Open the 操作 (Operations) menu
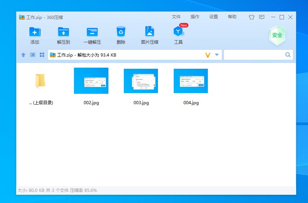 coord(195,17)
